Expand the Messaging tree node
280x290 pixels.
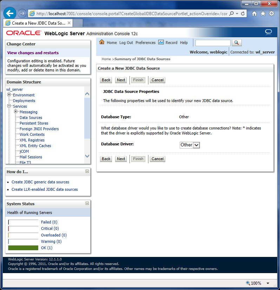16,111
